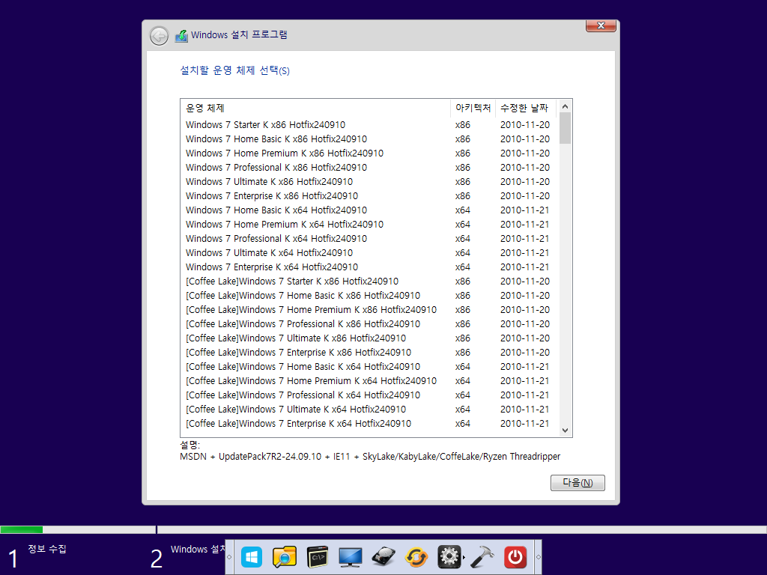This screenshot has width=767, height=575.
Task: Open the hammer tools dock icon
Action: [482, 557]
